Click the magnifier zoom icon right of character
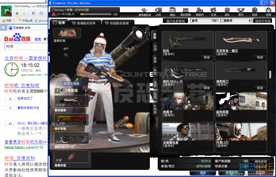The height and width of the screenshot is (177, 276). pyautogui.click(x=127, y=55)
